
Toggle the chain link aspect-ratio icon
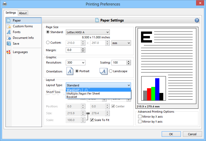88,113
